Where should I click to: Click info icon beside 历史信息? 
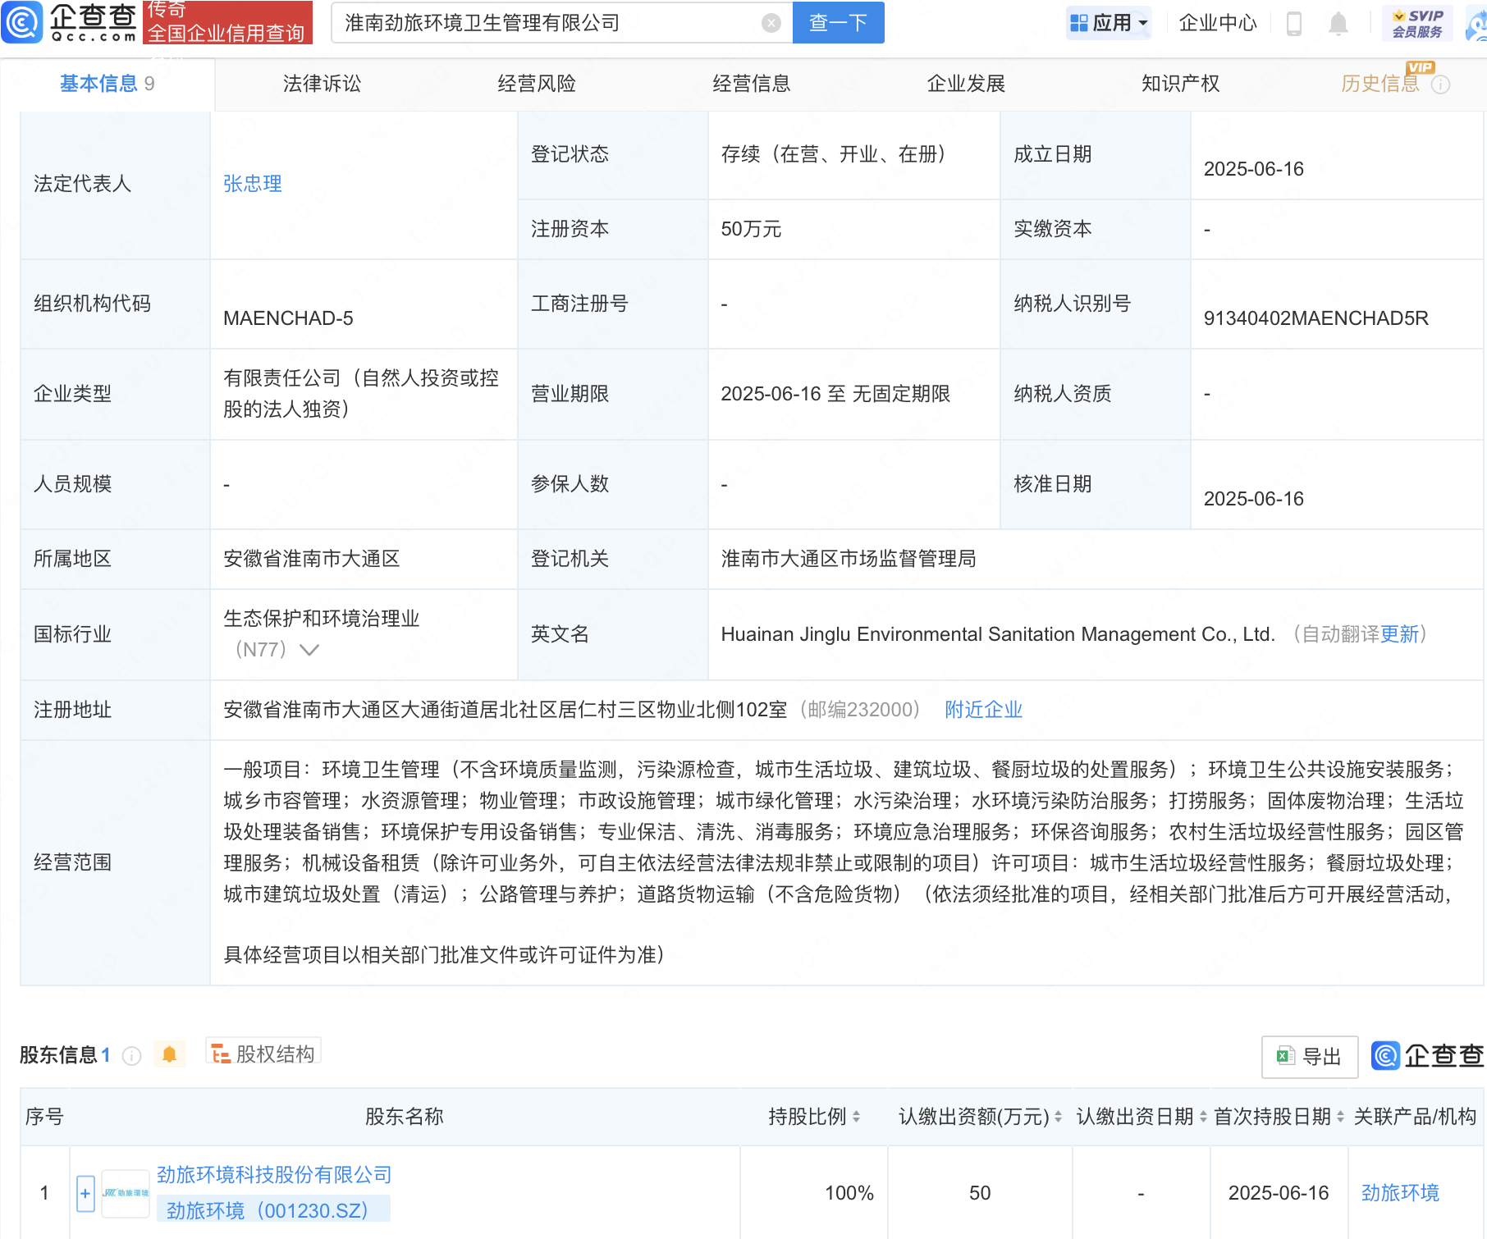pos(1440,85)
